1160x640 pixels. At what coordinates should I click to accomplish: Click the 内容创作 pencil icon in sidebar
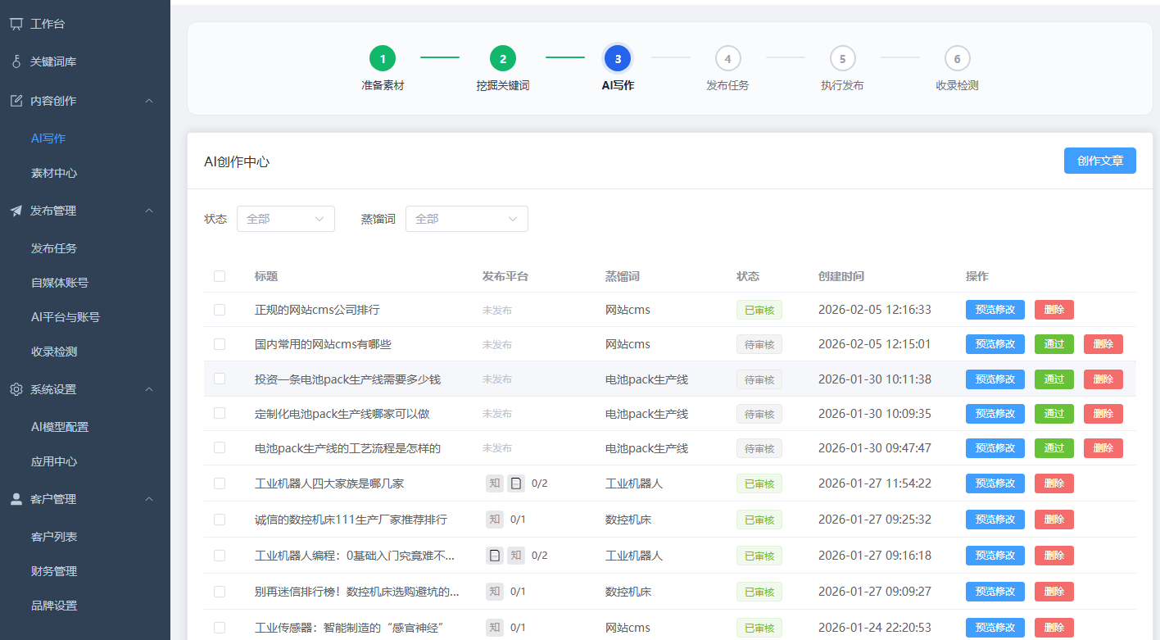point(16,100)
